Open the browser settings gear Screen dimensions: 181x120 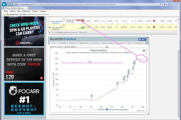click(177, 4)
